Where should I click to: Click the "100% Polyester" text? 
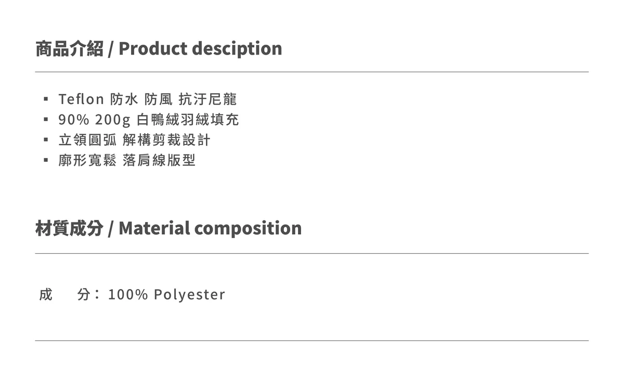(166, 295)
